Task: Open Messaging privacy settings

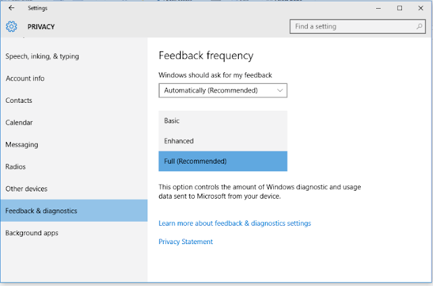Action: (x=22, y=145)
